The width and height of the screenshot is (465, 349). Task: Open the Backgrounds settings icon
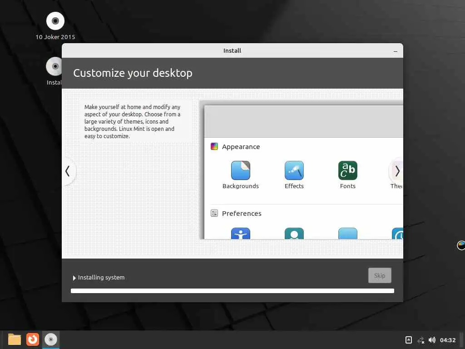[x=241, y=170]
